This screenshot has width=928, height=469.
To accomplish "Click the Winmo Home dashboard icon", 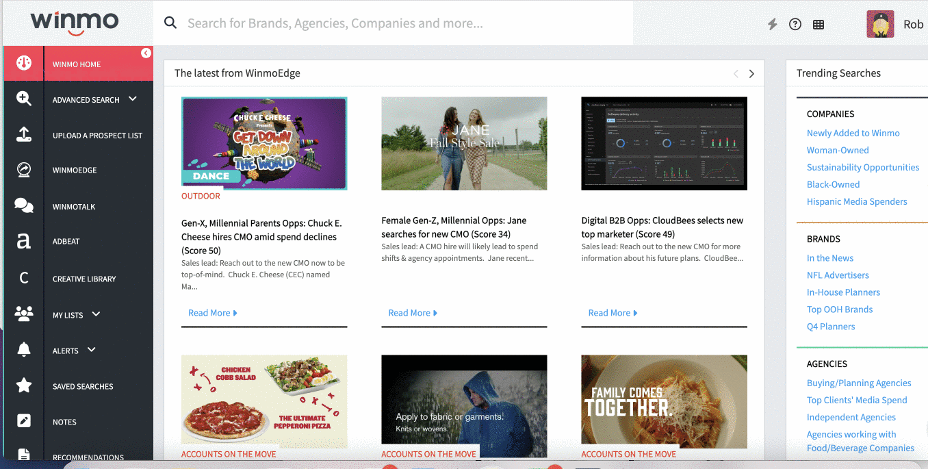I will click(24, 63).
